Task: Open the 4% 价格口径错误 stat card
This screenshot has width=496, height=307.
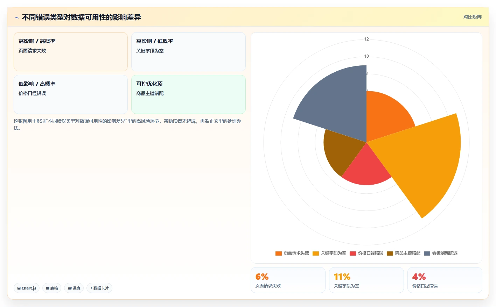Action: (445, 280)
